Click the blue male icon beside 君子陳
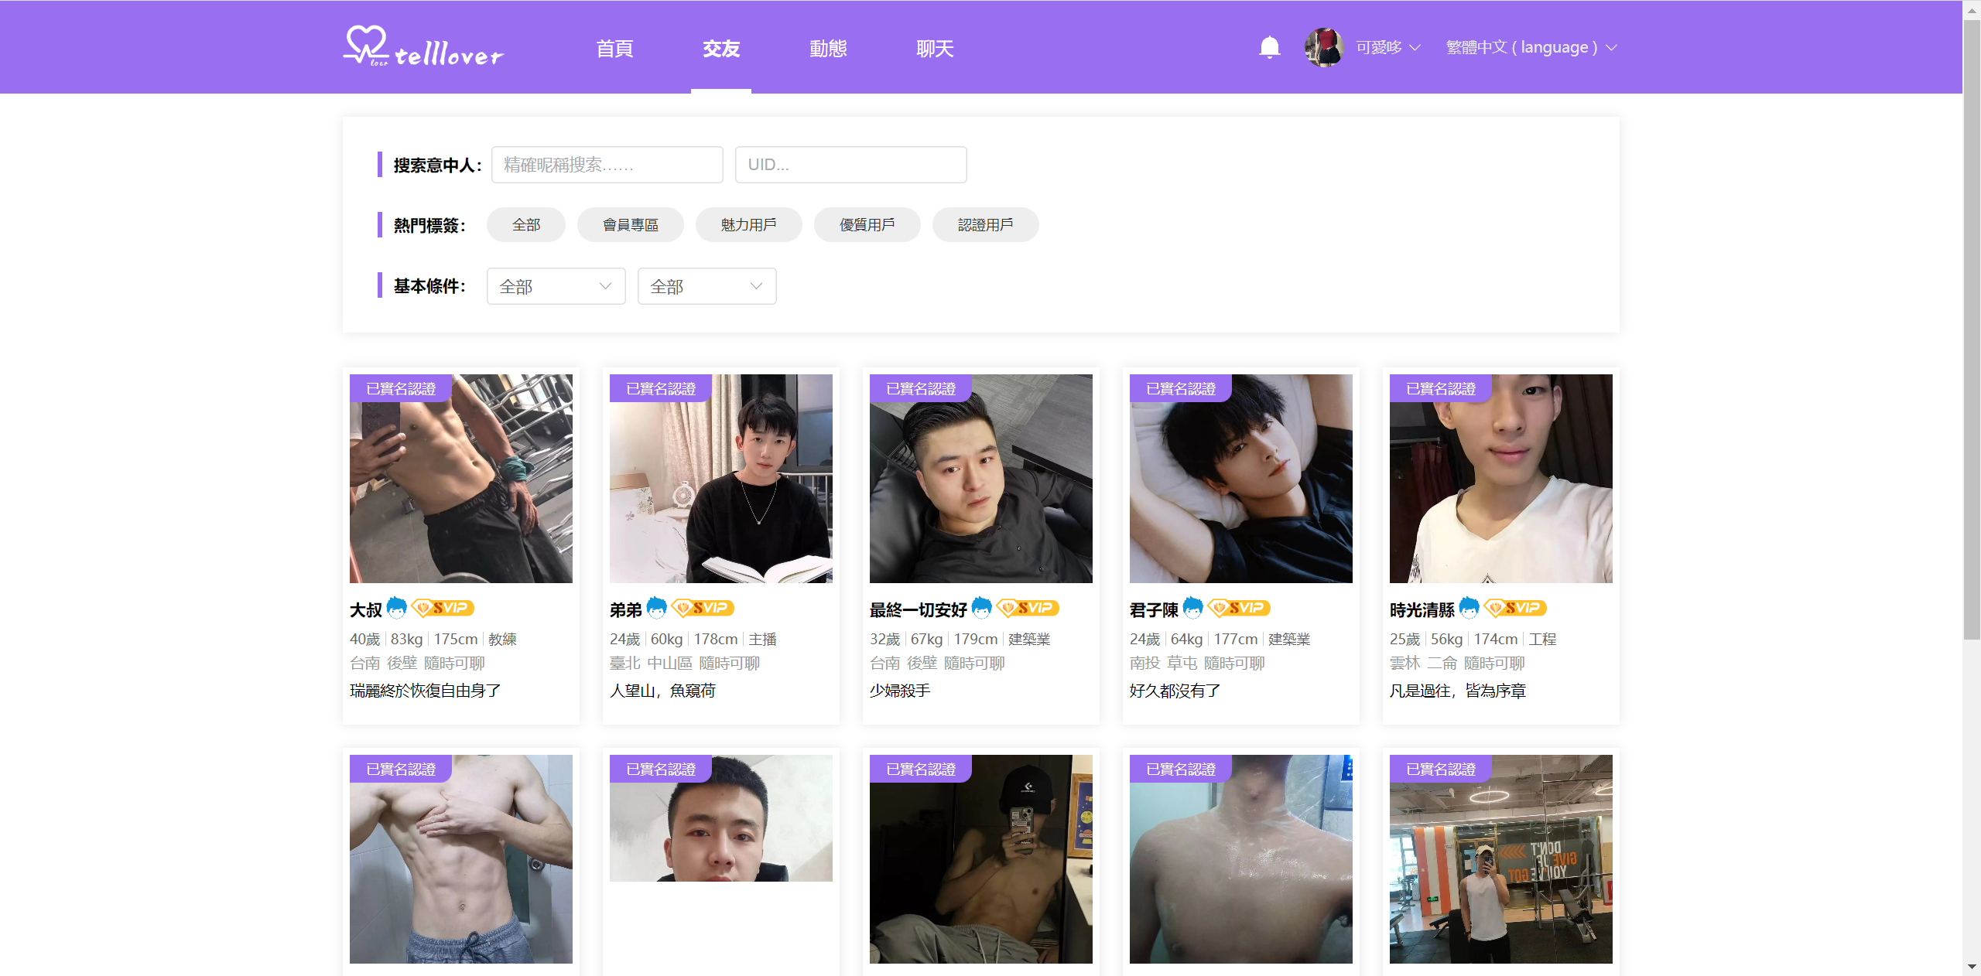Screen dimensions: 1981x976 click(1192, 608)
